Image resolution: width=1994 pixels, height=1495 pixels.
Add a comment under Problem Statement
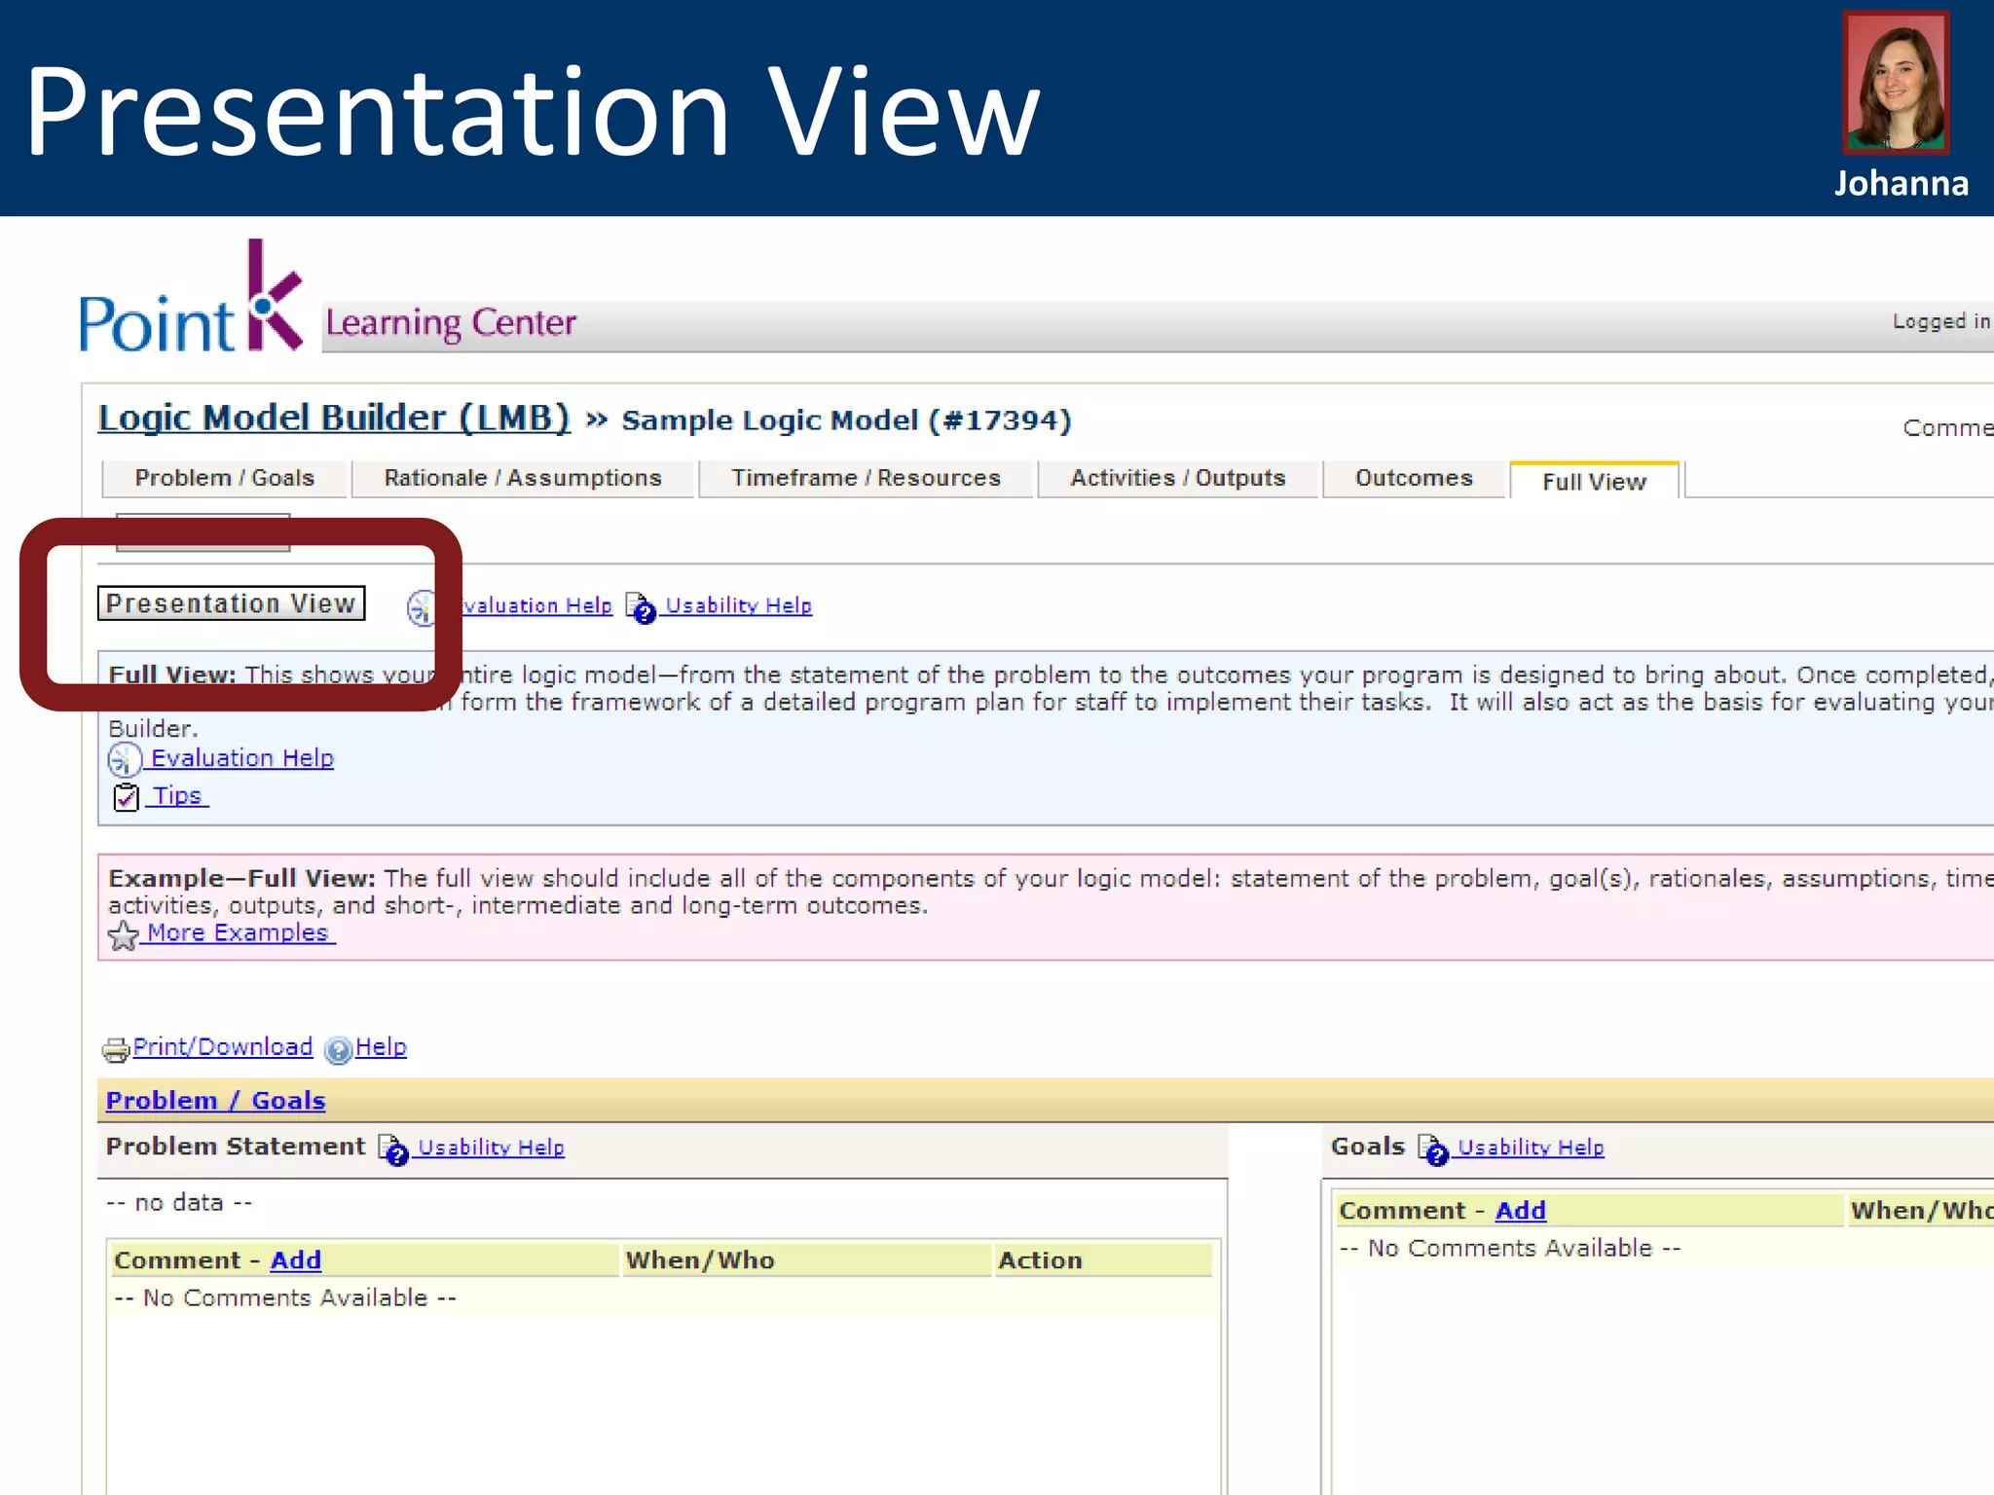click(295, 1259)
